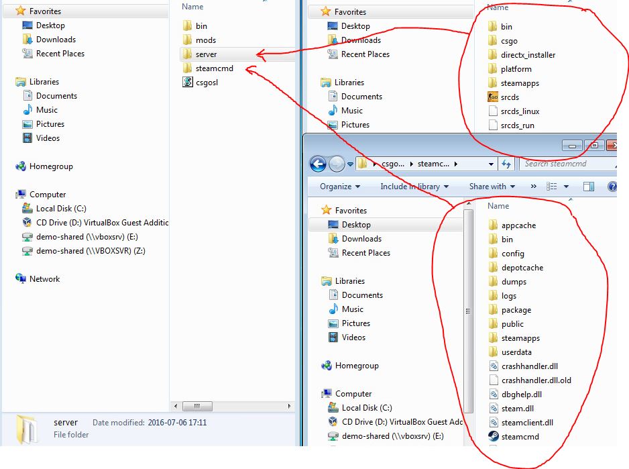Open the view options dropdown arrow
Image resolution: width=629 pixels, height=469 pixels.
pyautogui.click(x=566, y=187)
